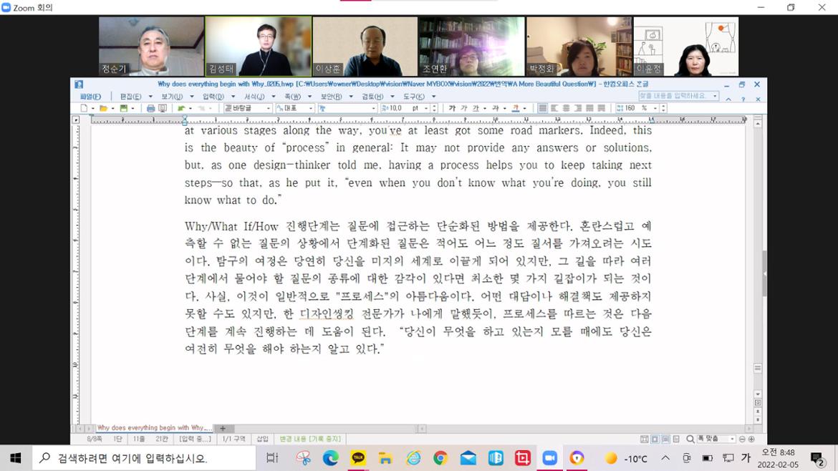
Task: Open Print Preview from the toolbar
Action: click(x=163, y=108)
